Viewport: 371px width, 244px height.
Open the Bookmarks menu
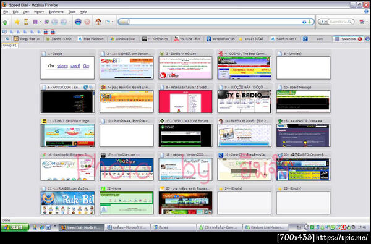(56, 12)
